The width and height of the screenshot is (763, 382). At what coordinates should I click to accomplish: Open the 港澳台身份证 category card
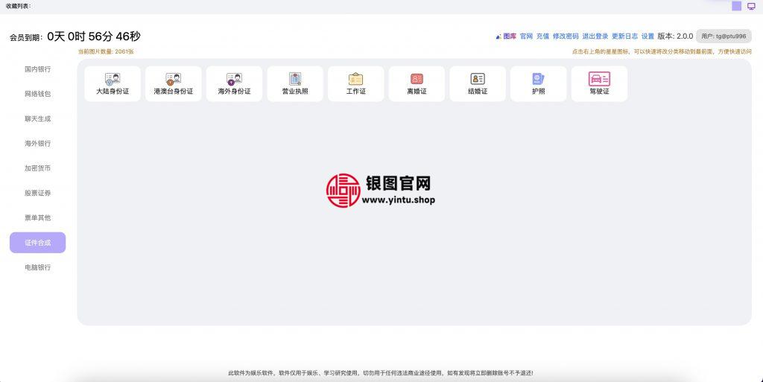[173, 84]
